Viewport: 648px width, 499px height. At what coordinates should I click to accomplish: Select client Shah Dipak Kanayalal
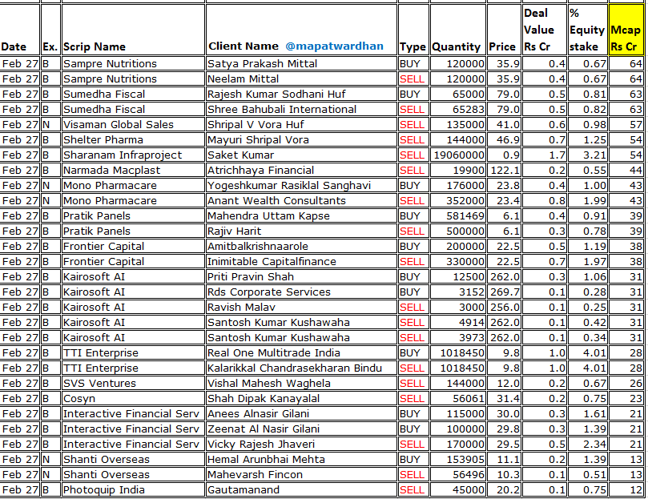264,399
